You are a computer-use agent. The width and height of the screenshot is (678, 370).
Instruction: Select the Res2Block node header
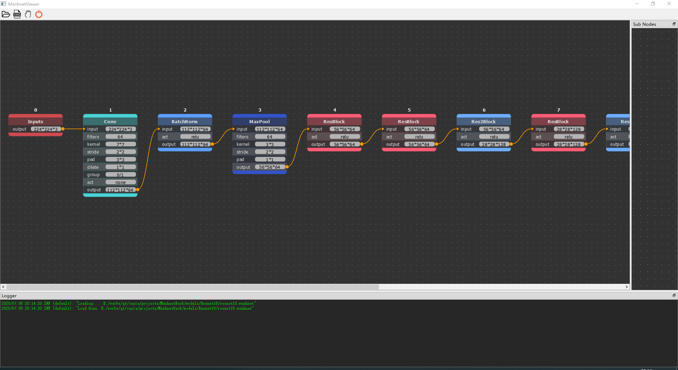[x=483, y=121]
